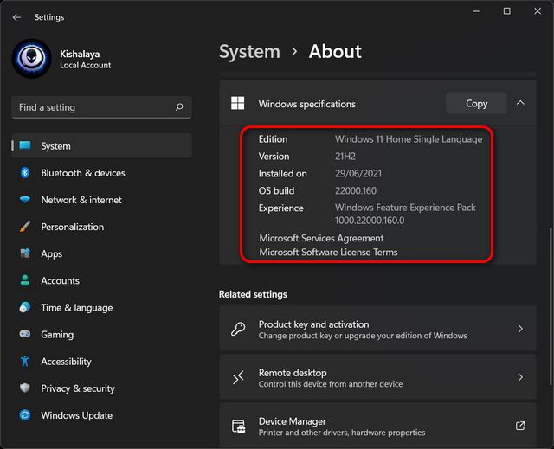Switch to Time & language section

click(102, 307)
